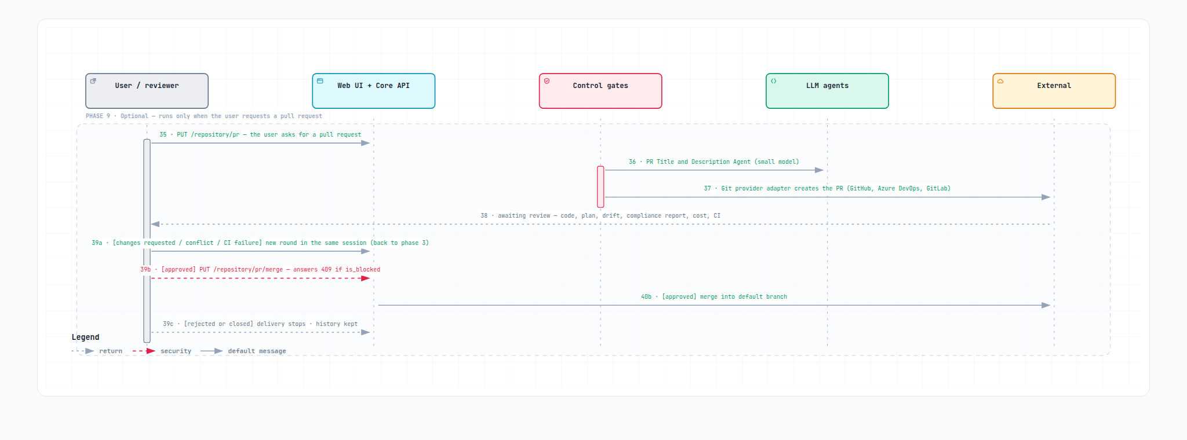Viewport: 1187px width, 440px height.
Task: Click message 35 PUT /repository/pr label
Action: (260, 134)
